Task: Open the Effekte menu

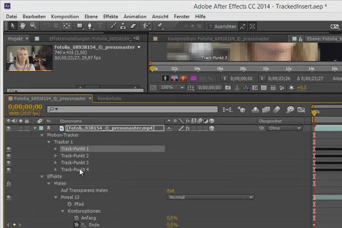Action: tap(111, 17)
